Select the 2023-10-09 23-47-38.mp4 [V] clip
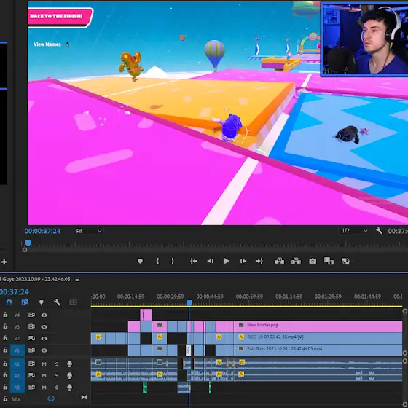 (x=318, y=338)
